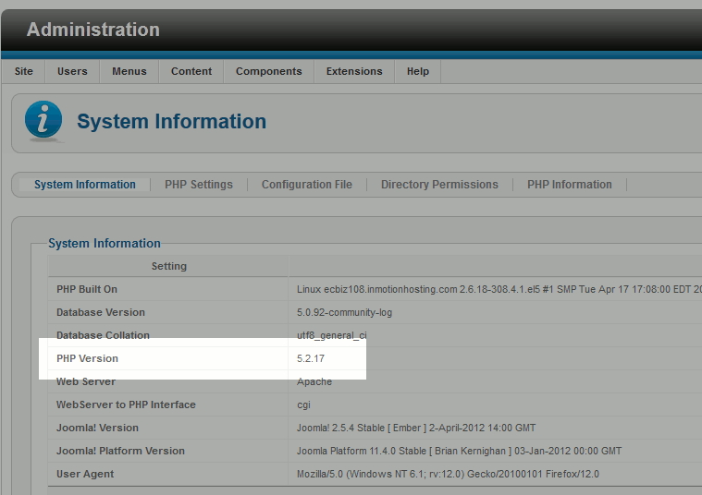Click the PHP Version label
Viewport: 702px width, 495px height.
pyautogui.click(x=87, y=358)
